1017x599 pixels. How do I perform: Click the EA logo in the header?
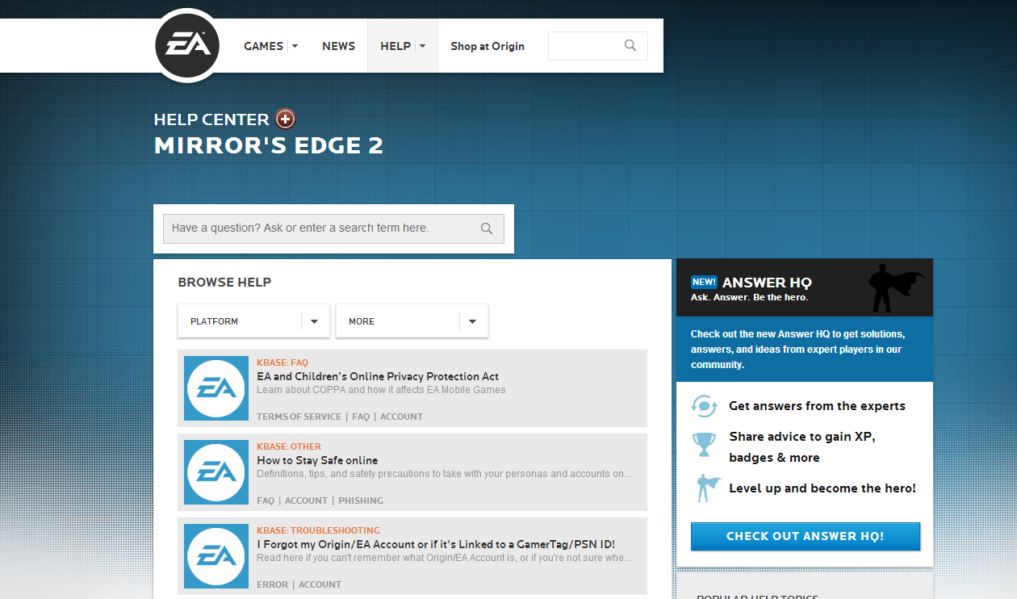pyautogui.click(x=187, y=45)
